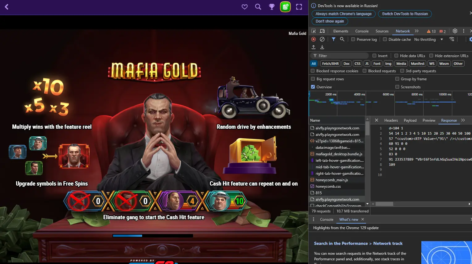Expand more request detail tabs chevron
The width and height of the screenshot is (472, 264).
pos(463,120)
